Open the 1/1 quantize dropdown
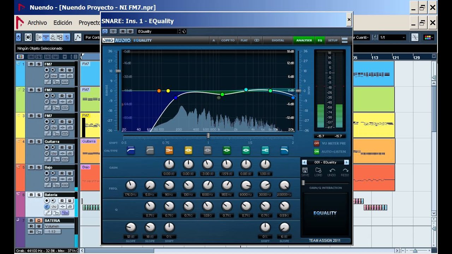The width and height of the screenshot is (452, 254). (x=392, y=37)
